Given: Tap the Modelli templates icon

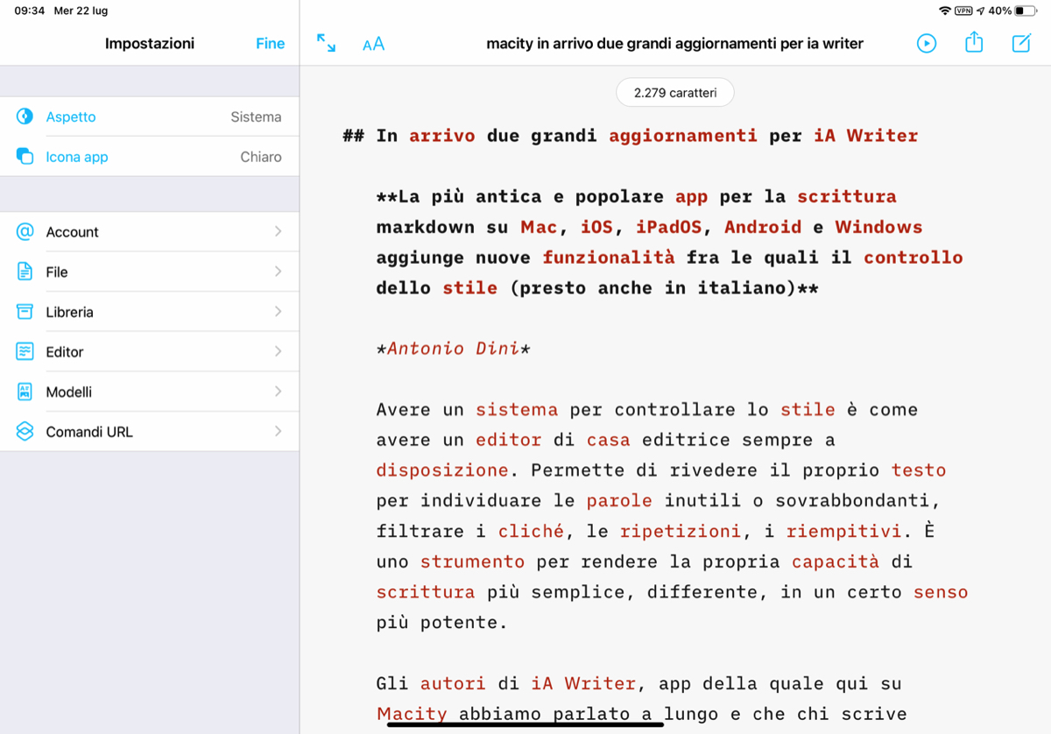Looking at the screenshot, I should [25, 392].
